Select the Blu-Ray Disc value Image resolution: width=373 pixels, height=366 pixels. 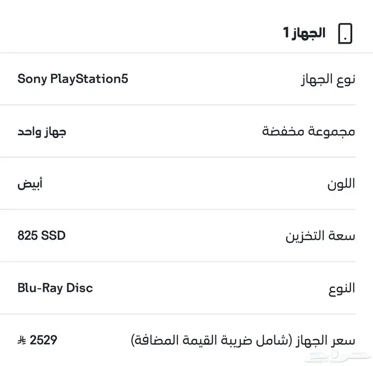click(55, 288)
